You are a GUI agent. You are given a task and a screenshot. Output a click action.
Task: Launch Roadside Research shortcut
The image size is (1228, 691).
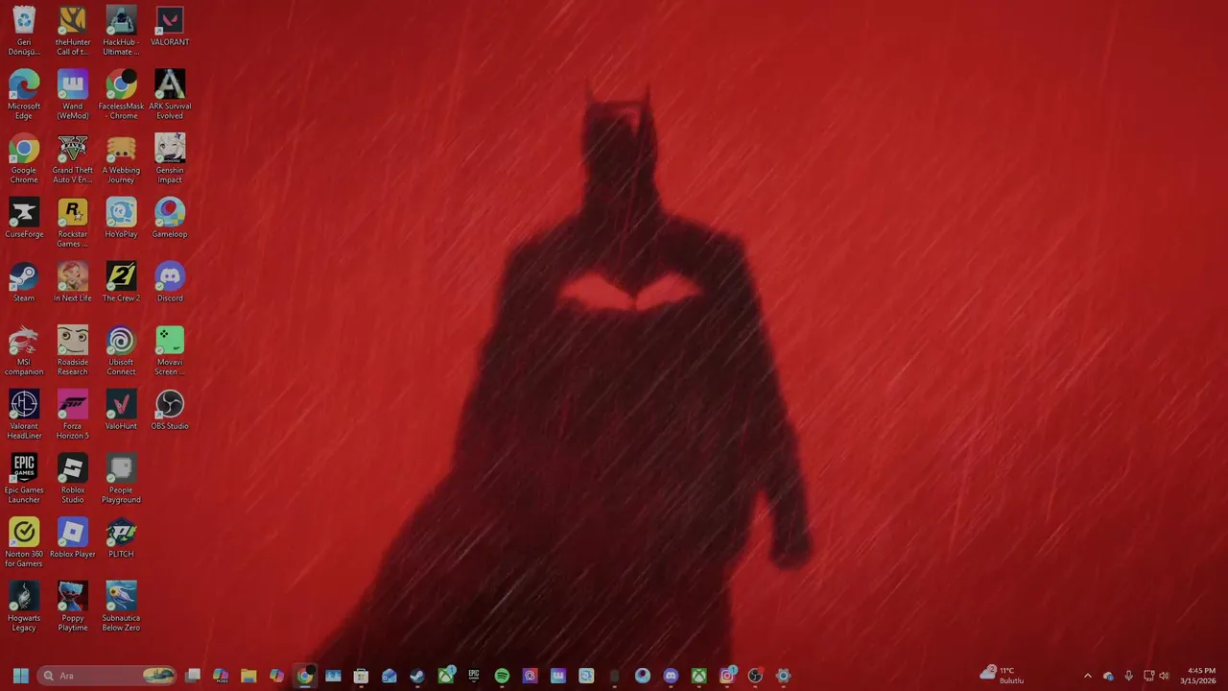(x=73, y=351)
